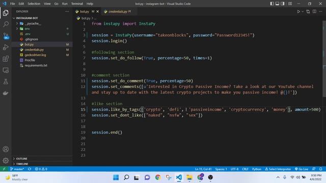Open run options dropdown arrow
The width and height of the screenshot is (326, 183).
coord(303,12)
